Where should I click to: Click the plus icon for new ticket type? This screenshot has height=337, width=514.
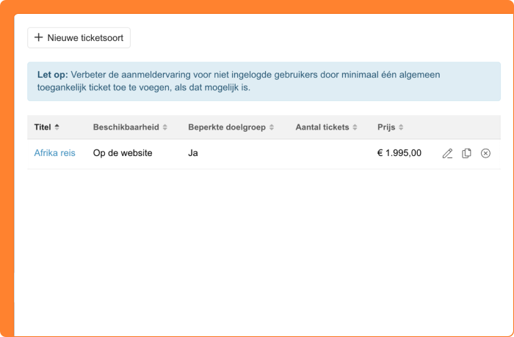39,37
